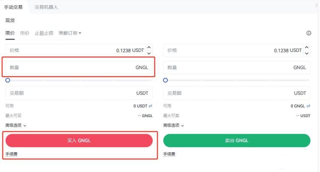Click the buy 数量 GNGL input field
This screenshot has height=172, width=320.
click(x=79, y=67)
